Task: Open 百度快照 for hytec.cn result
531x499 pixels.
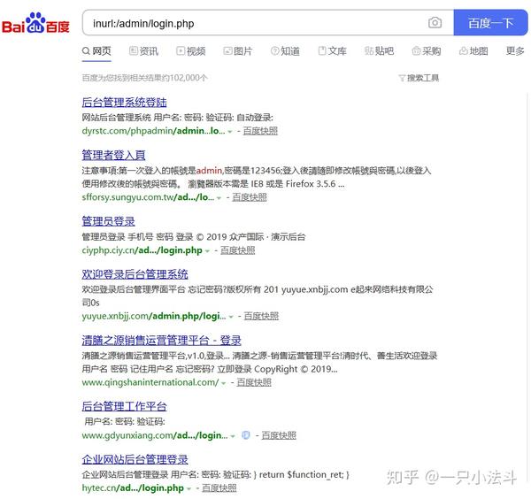Action: pos(219,488)
